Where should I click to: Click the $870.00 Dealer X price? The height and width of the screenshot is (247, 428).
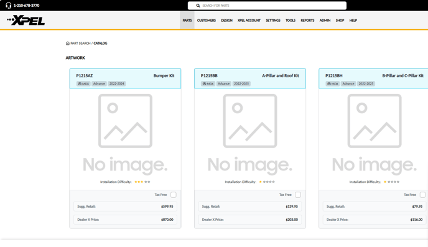tap(167, 220)
